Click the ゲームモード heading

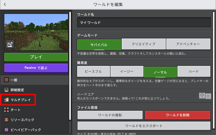87,35
